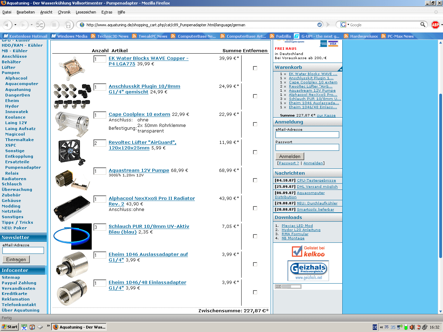
Task: Click the Stop loading square button
Action: coord(54,25)
